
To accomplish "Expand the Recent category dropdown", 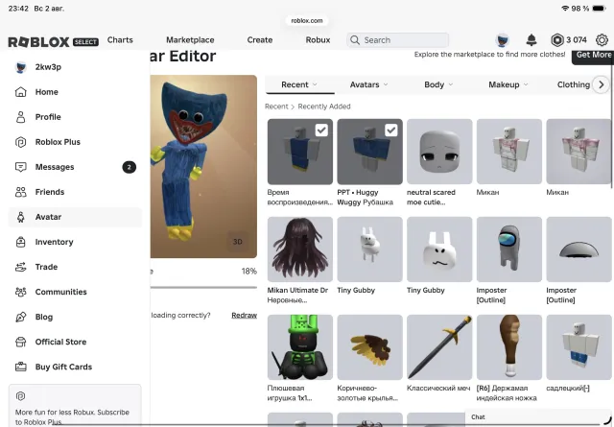I will point(300,84).
